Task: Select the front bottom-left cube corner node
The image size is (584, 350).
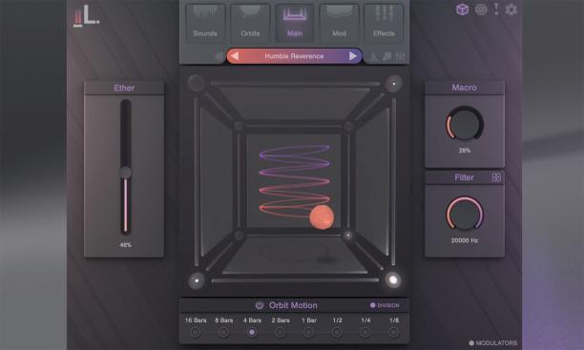Action: pos(197,280)
